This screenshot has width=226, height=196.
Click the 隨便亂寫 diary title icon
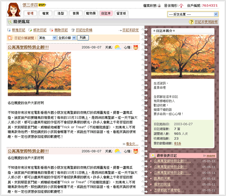[x=10, y=22]
